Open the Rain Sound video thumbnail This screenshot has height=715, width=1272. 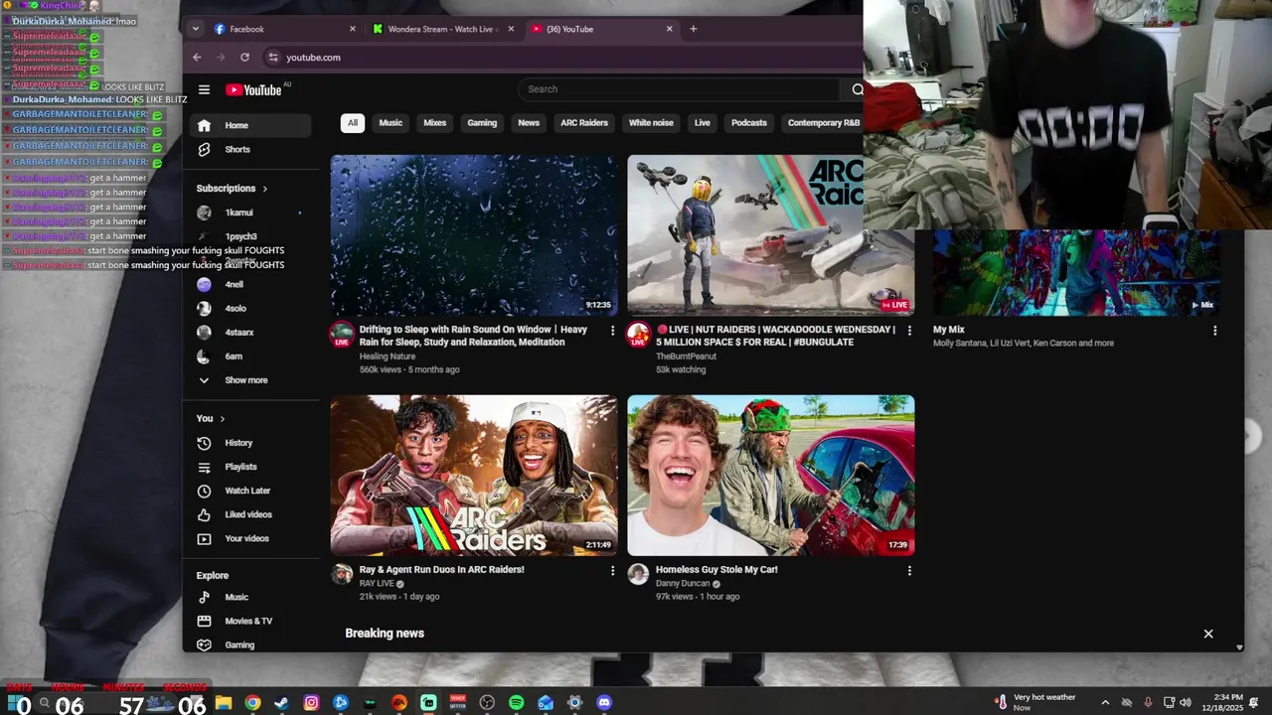tap(474, 235)
